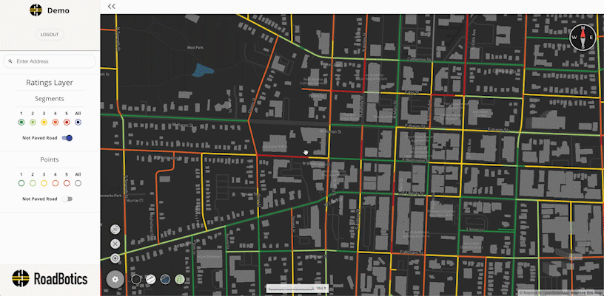Viewport: 604px width, 296px height.
Task: Select Segments rating 1 radio button
Action: pyautogui.click(x=21, y=122)
